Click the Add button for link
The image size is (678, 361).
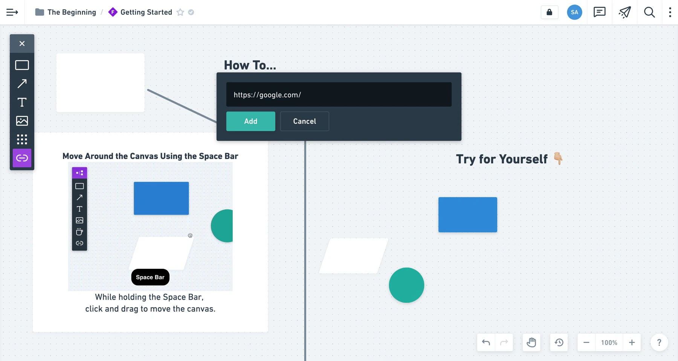(x=250, y=121)
